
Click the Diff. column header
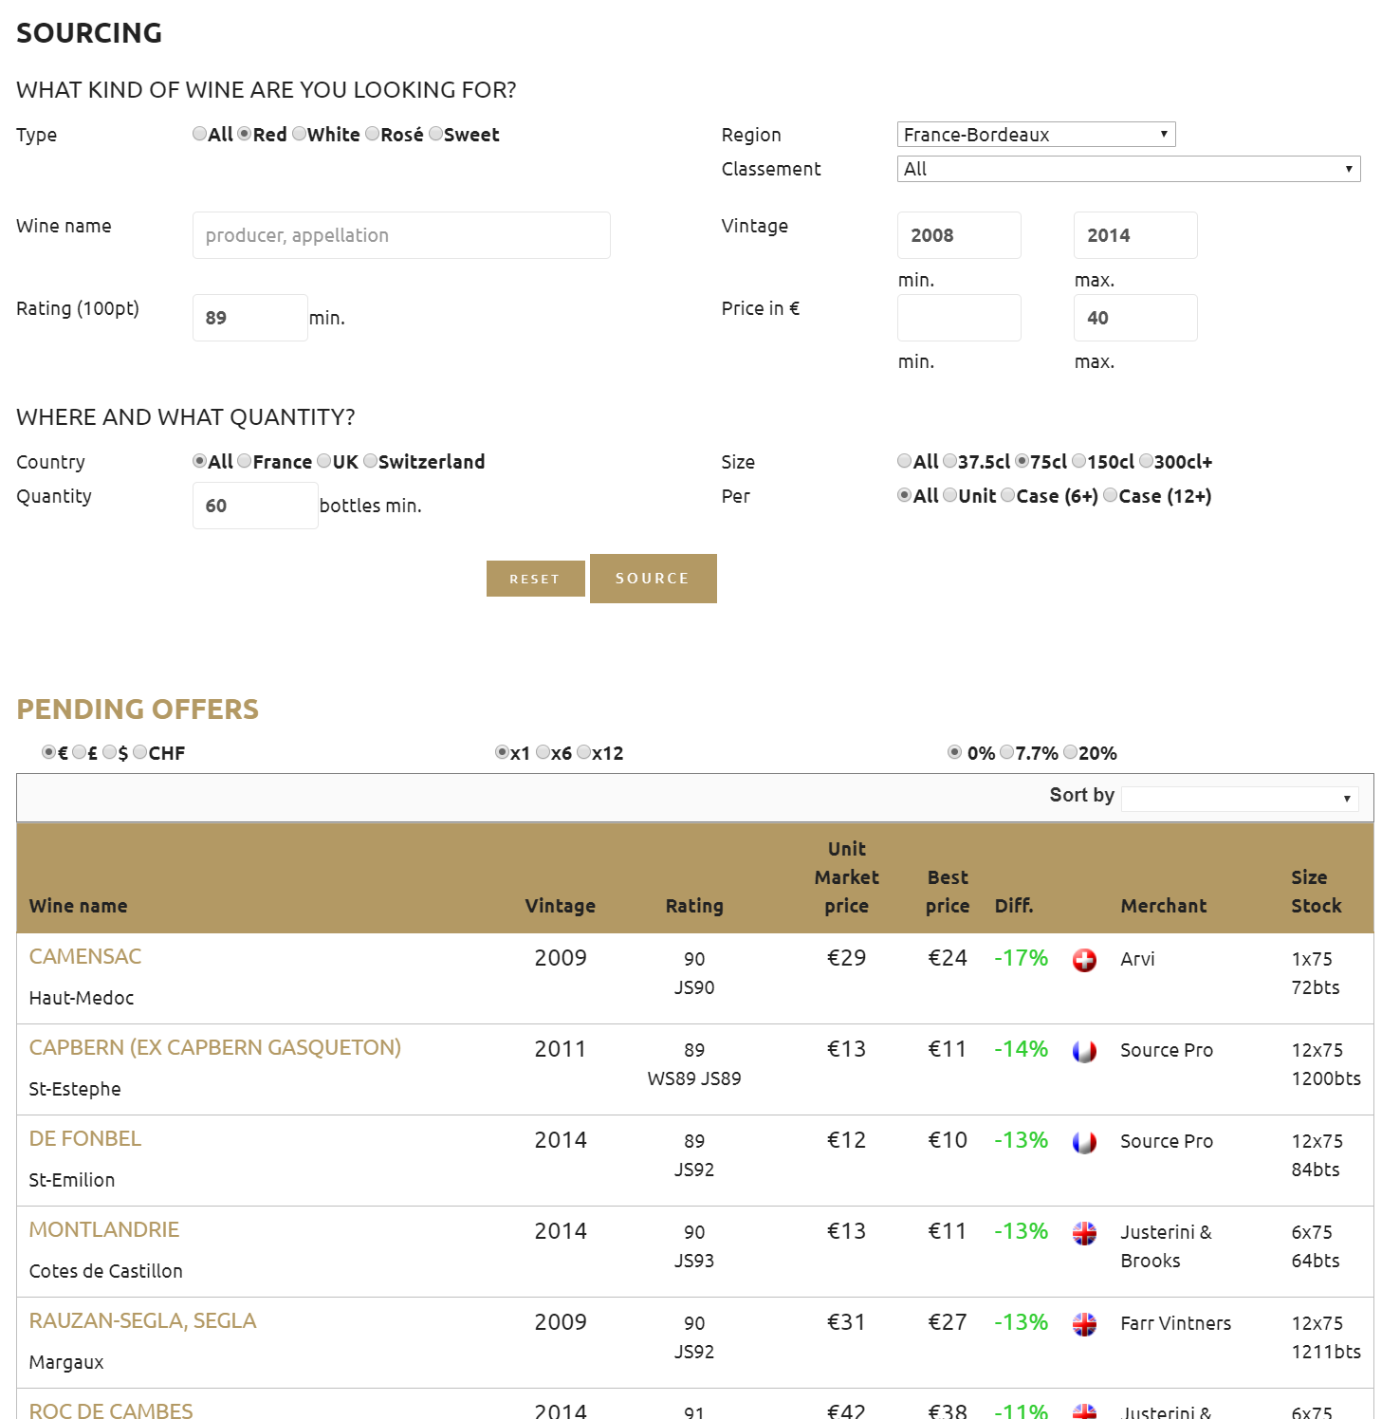click(1014, 906)
